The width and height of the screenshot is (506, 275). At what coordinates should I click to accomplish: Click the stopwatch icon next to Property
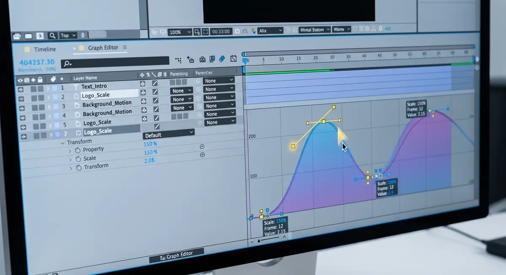(x=77, y=150)
